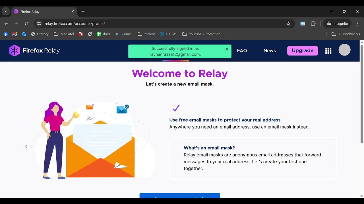Open the red paw bookmark icon
The height and width of the screenshot is (204, 364).
[81, 34]
